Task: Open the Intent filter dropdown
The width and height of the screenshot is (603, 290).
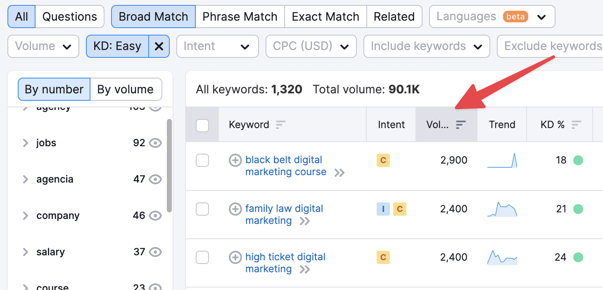Action: [x=217, y=46]
